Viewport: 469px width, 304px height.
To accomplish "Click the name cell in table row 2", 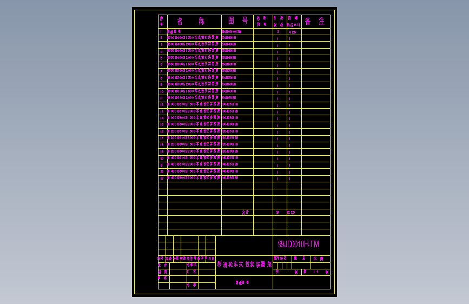I will [194, 38].
